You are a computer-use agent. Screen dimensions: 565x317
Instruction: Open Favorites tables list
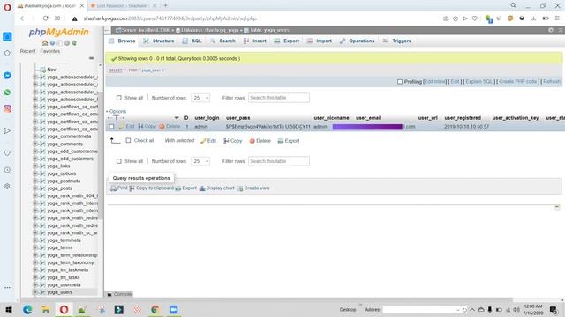50,51
